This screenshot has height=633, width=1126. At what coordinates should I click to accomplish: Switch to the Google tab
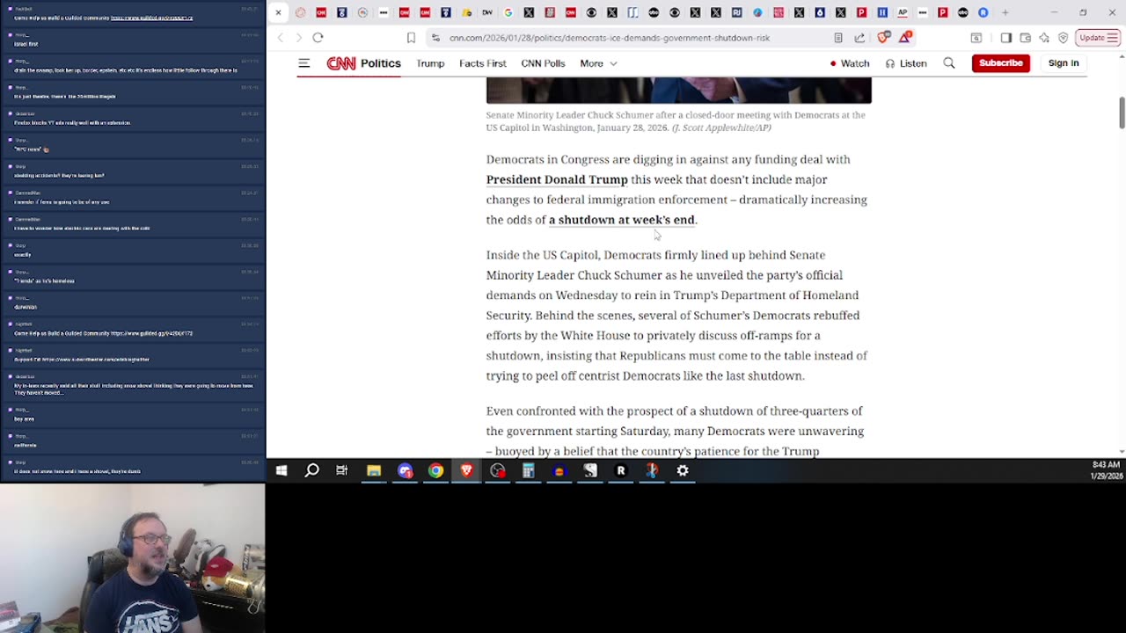pos(508,12)
